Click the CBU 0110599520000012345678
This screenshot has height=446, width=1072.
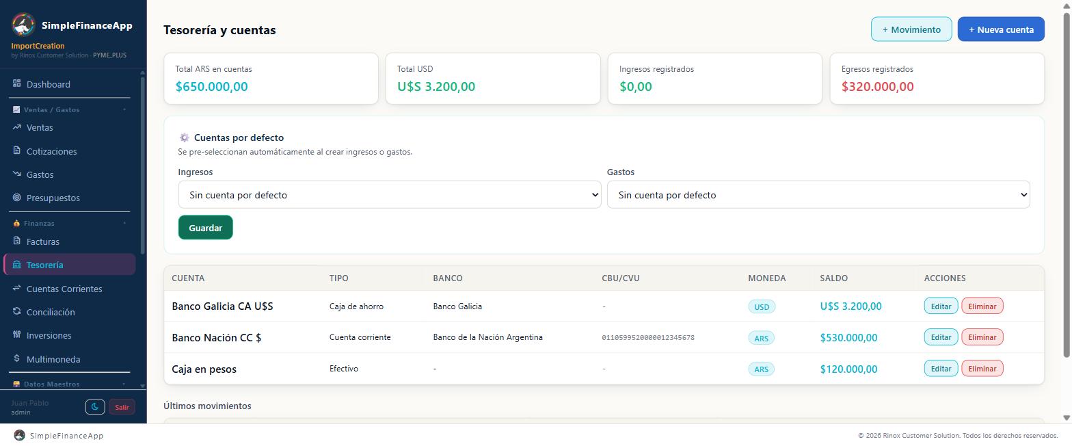click(648, 338)
